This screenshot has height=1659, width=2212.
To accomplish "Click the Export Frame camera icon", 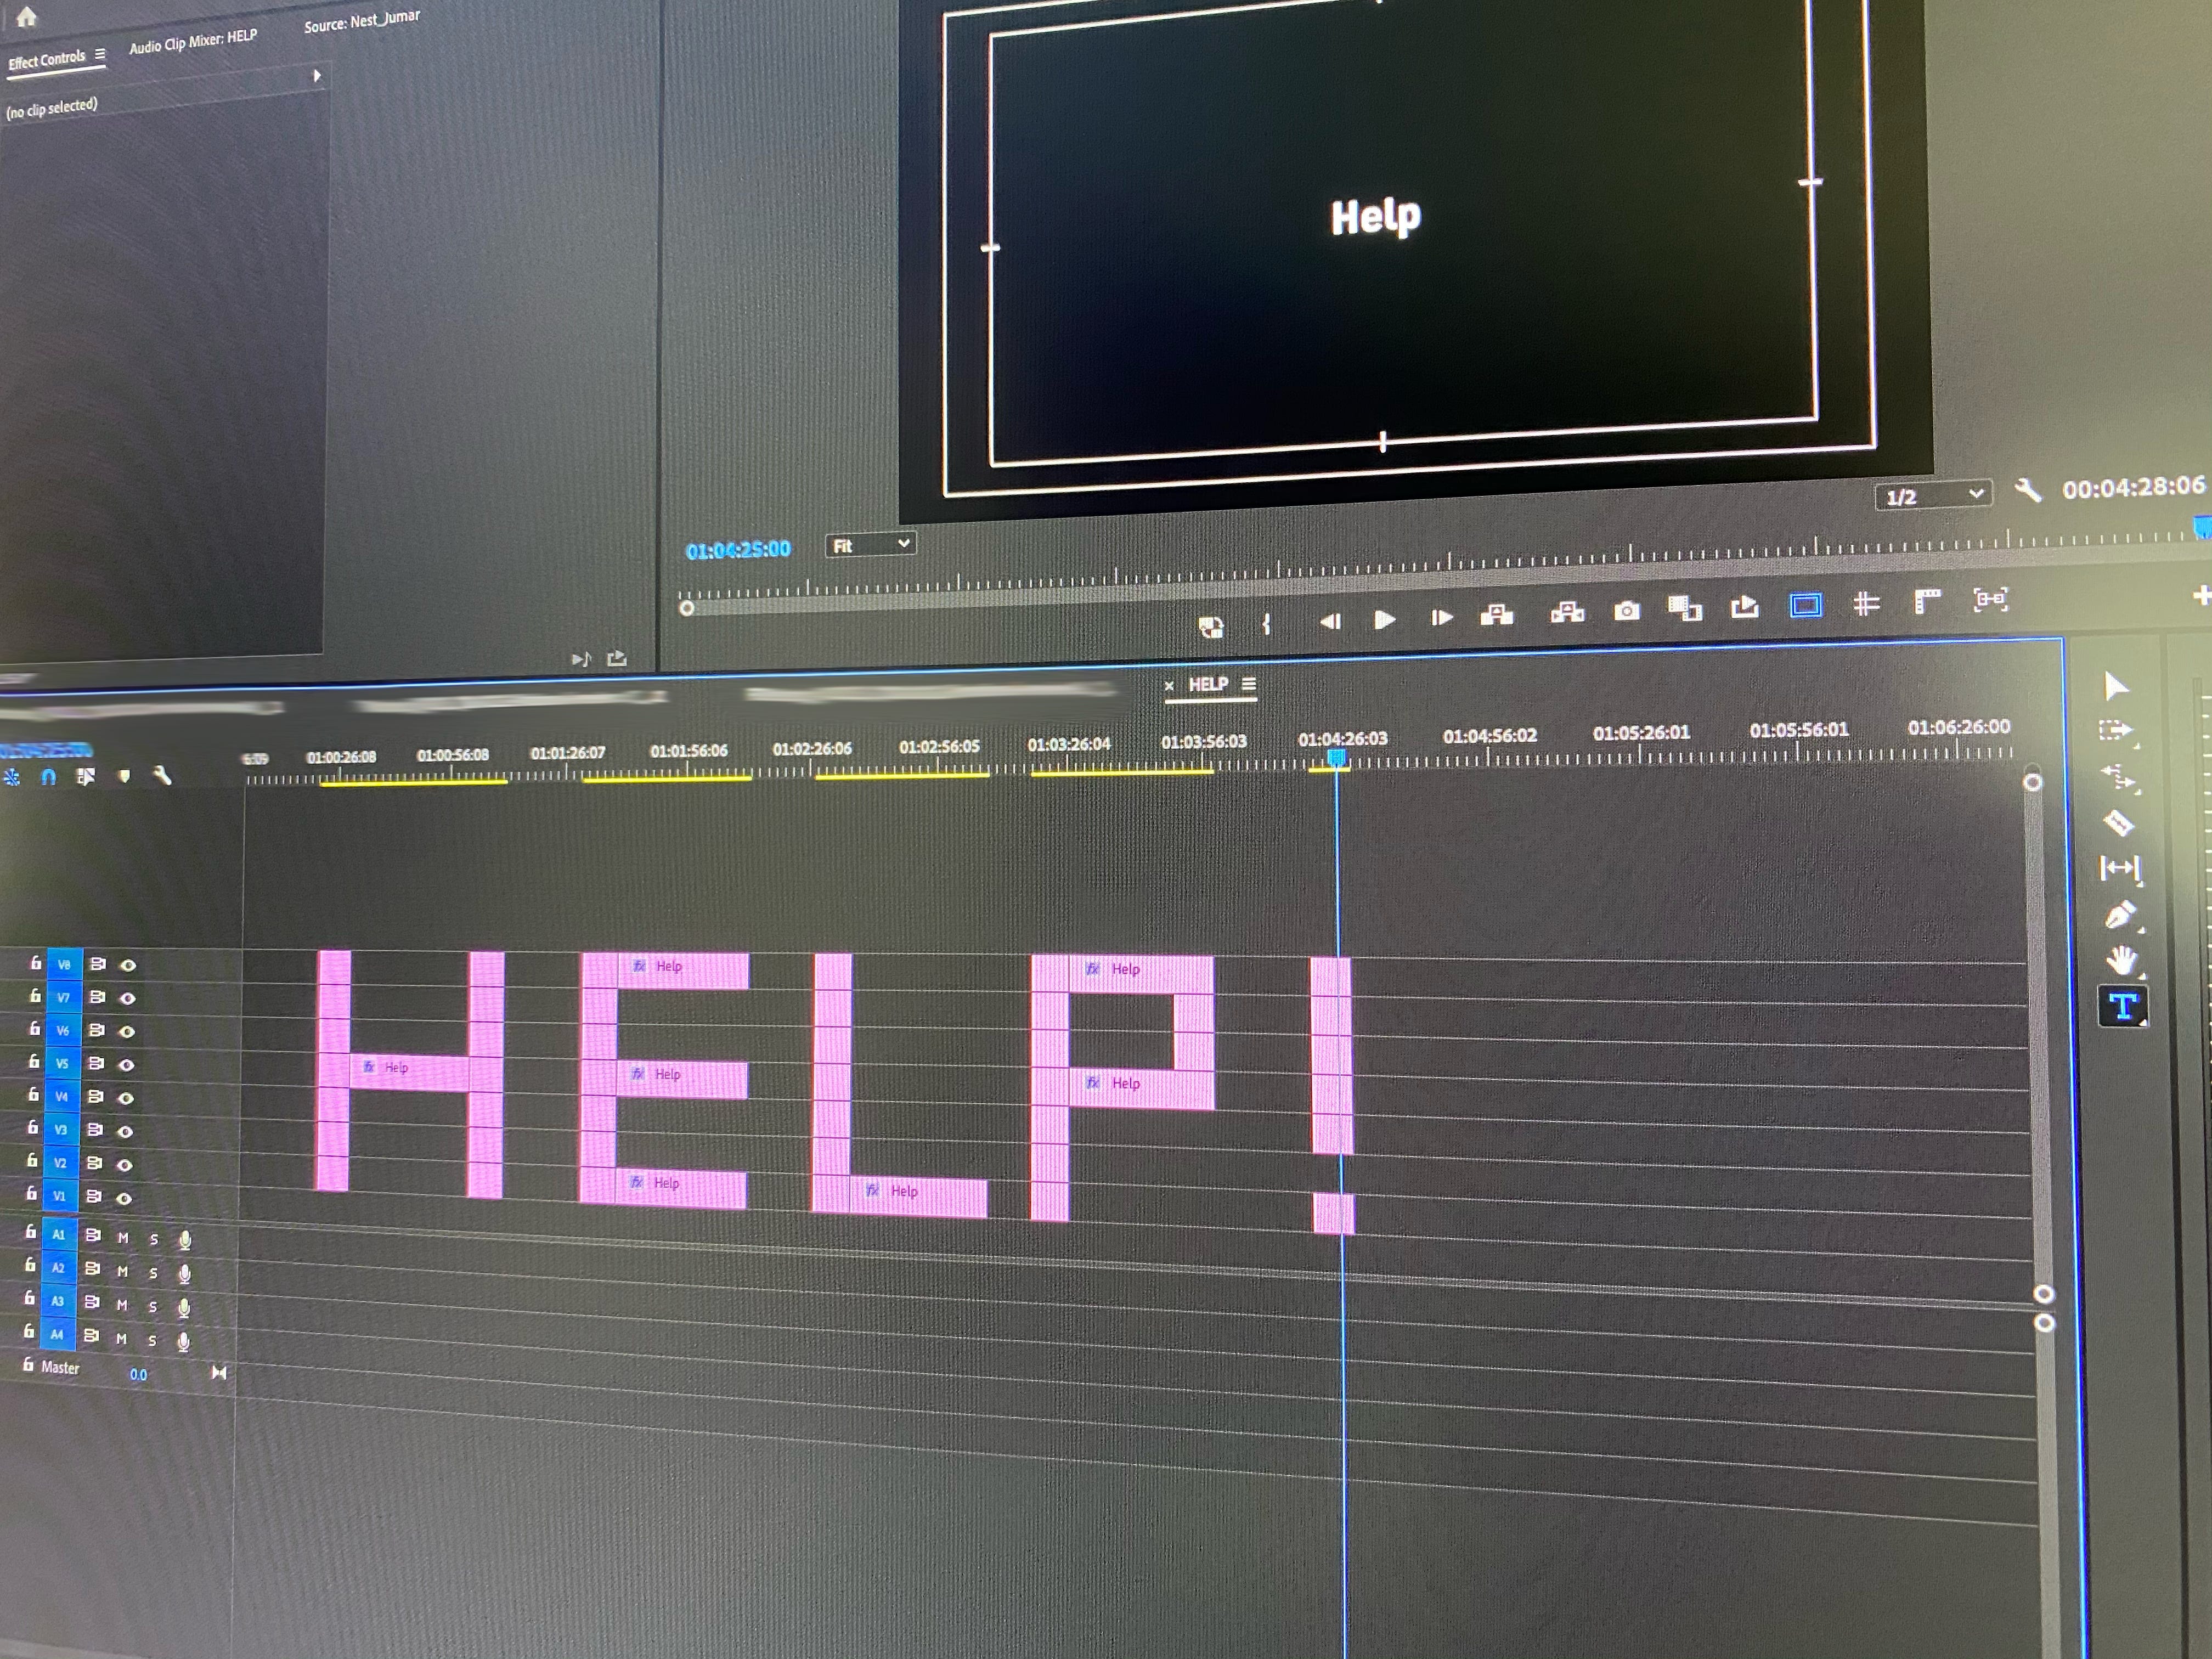I will (1626, 610).
